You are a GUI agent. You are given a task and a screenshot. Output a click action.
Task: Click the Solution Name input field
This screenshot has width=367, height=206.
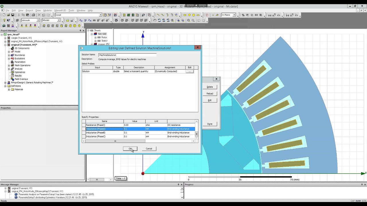tap(128, 55)
